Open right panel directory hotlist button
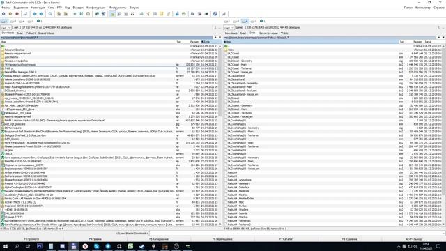446x251 pixels. click(440, 37)
